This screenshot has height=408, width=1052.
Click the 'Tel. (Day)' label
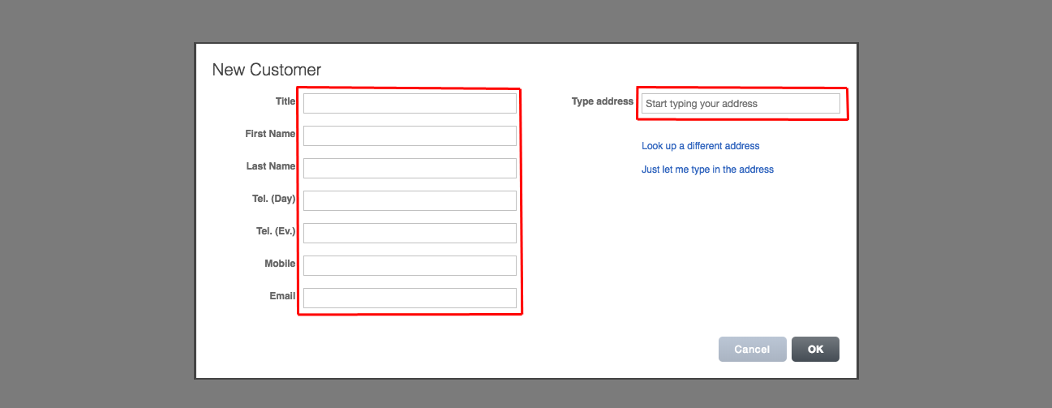click(273, 199)
